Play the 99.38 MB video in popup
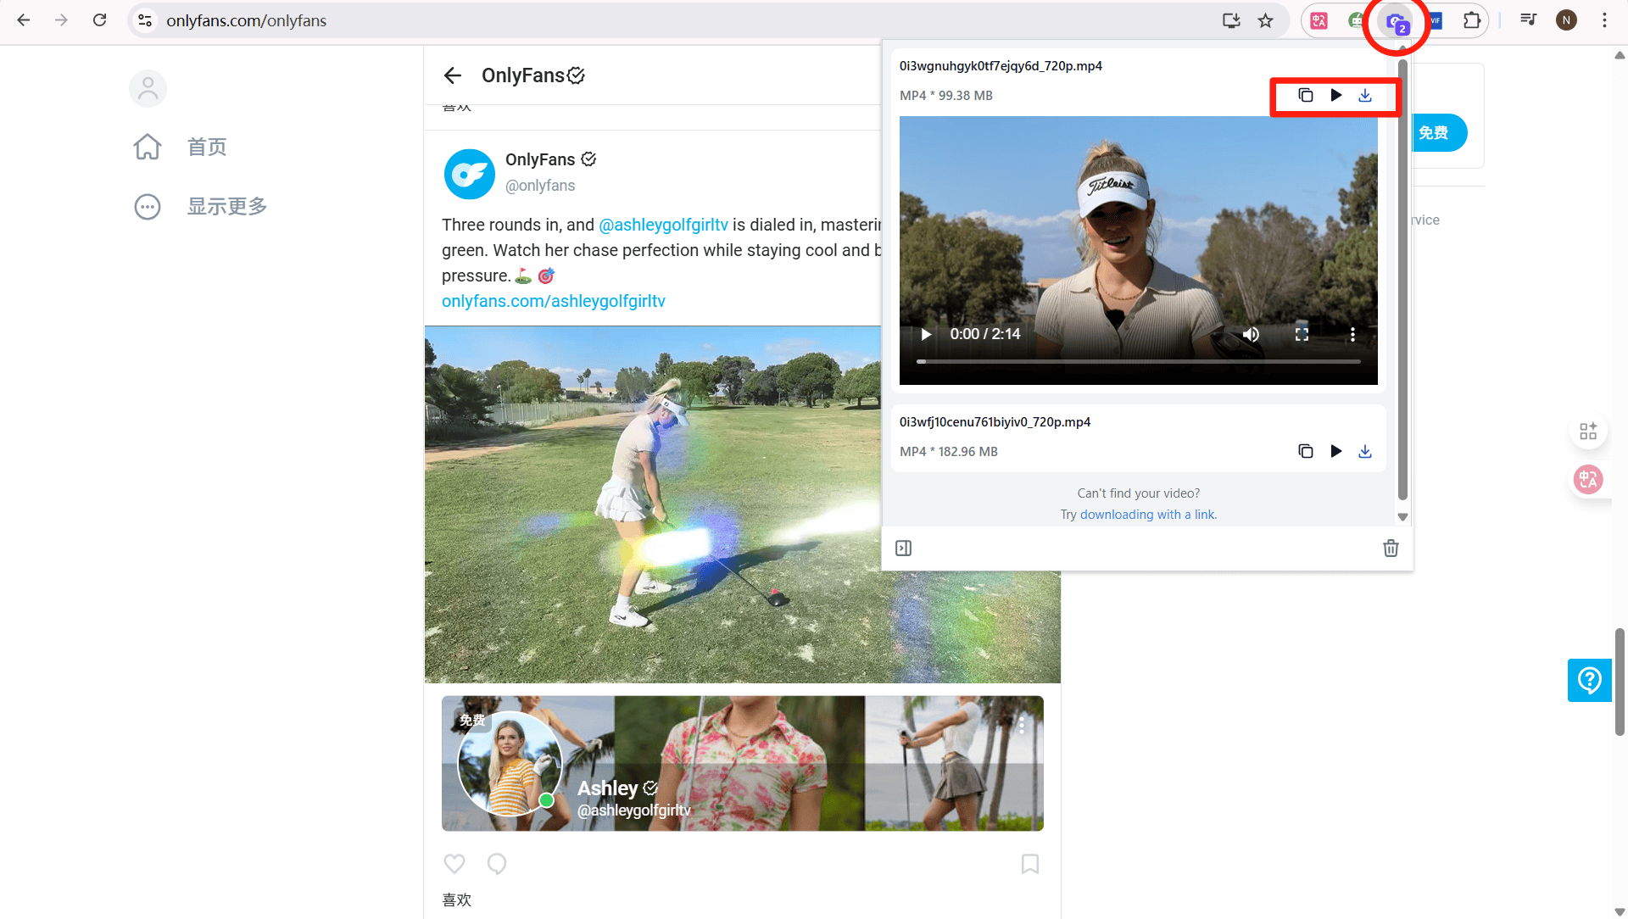Screen dimensions: 1628x919 (x=1336, y=95)
